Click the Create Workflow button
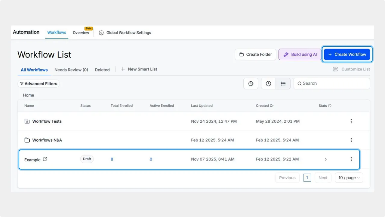Screen dimensions: 385x217 347,54
